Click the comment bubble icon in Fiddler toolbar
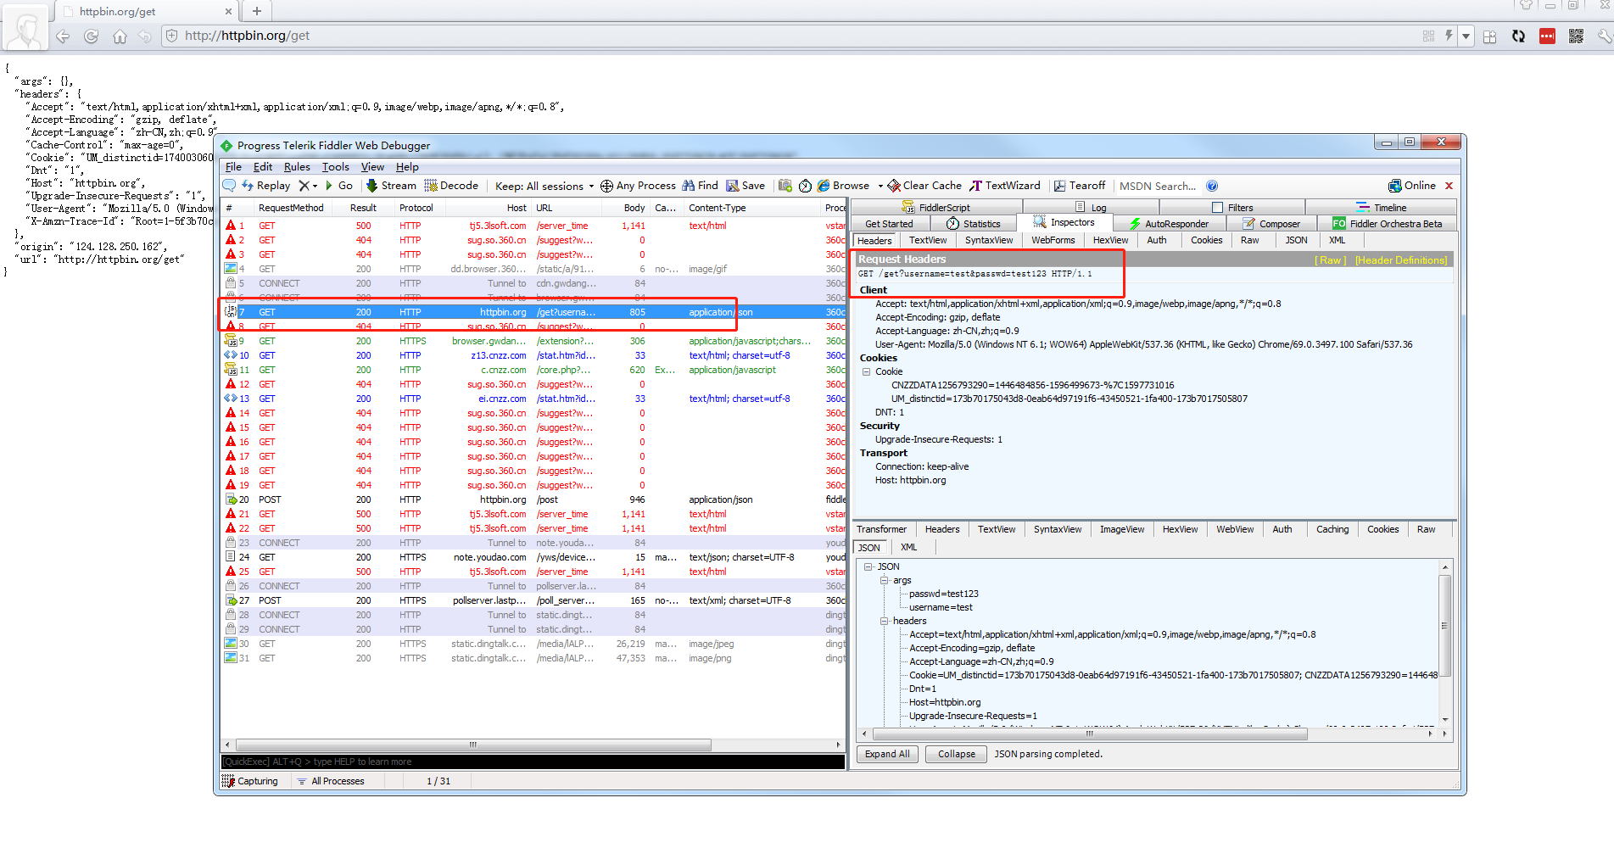 (x=229, y=186)
